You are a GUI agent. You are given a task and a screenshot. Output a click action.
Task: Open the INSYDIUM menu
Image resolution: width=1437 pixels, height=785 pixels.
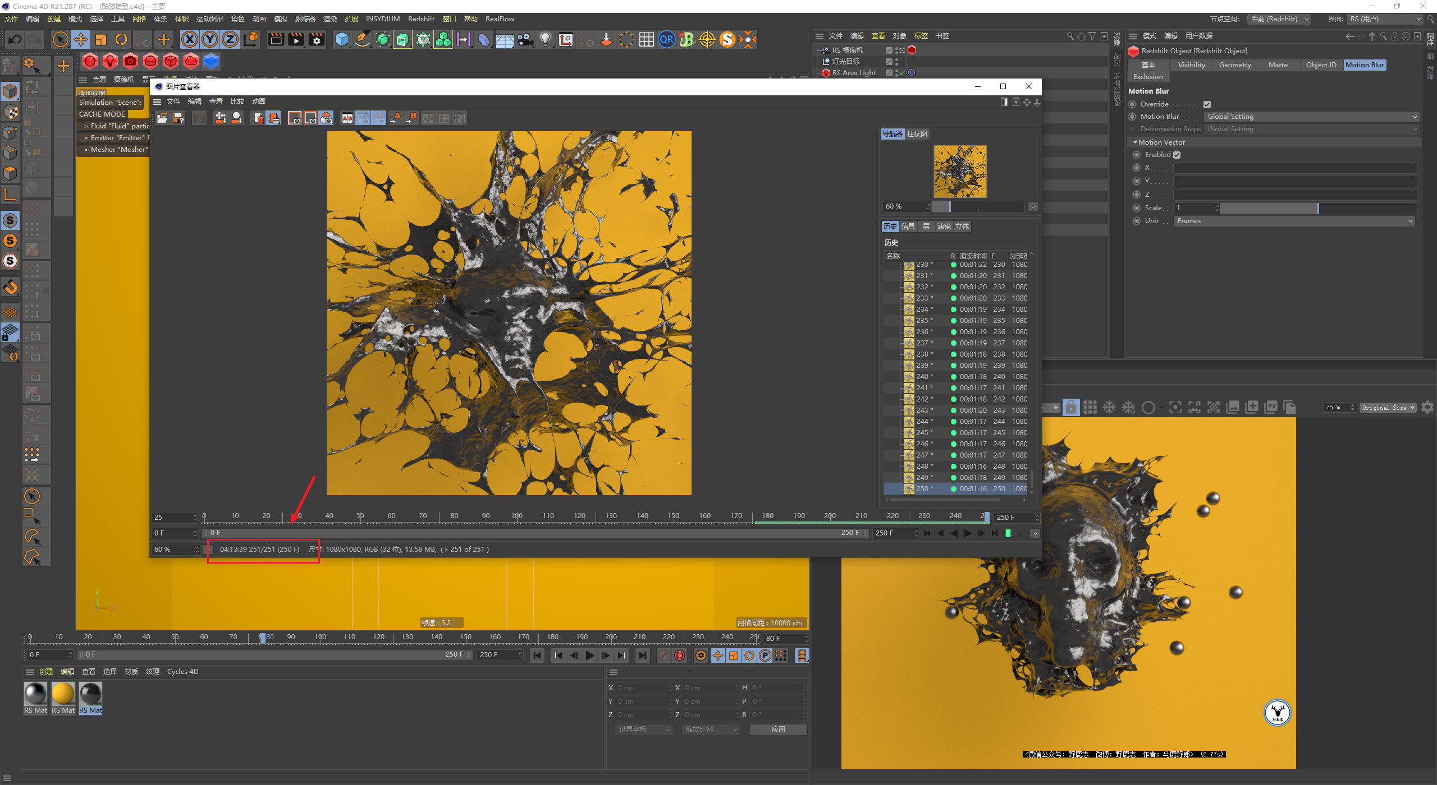coord(383,19)
